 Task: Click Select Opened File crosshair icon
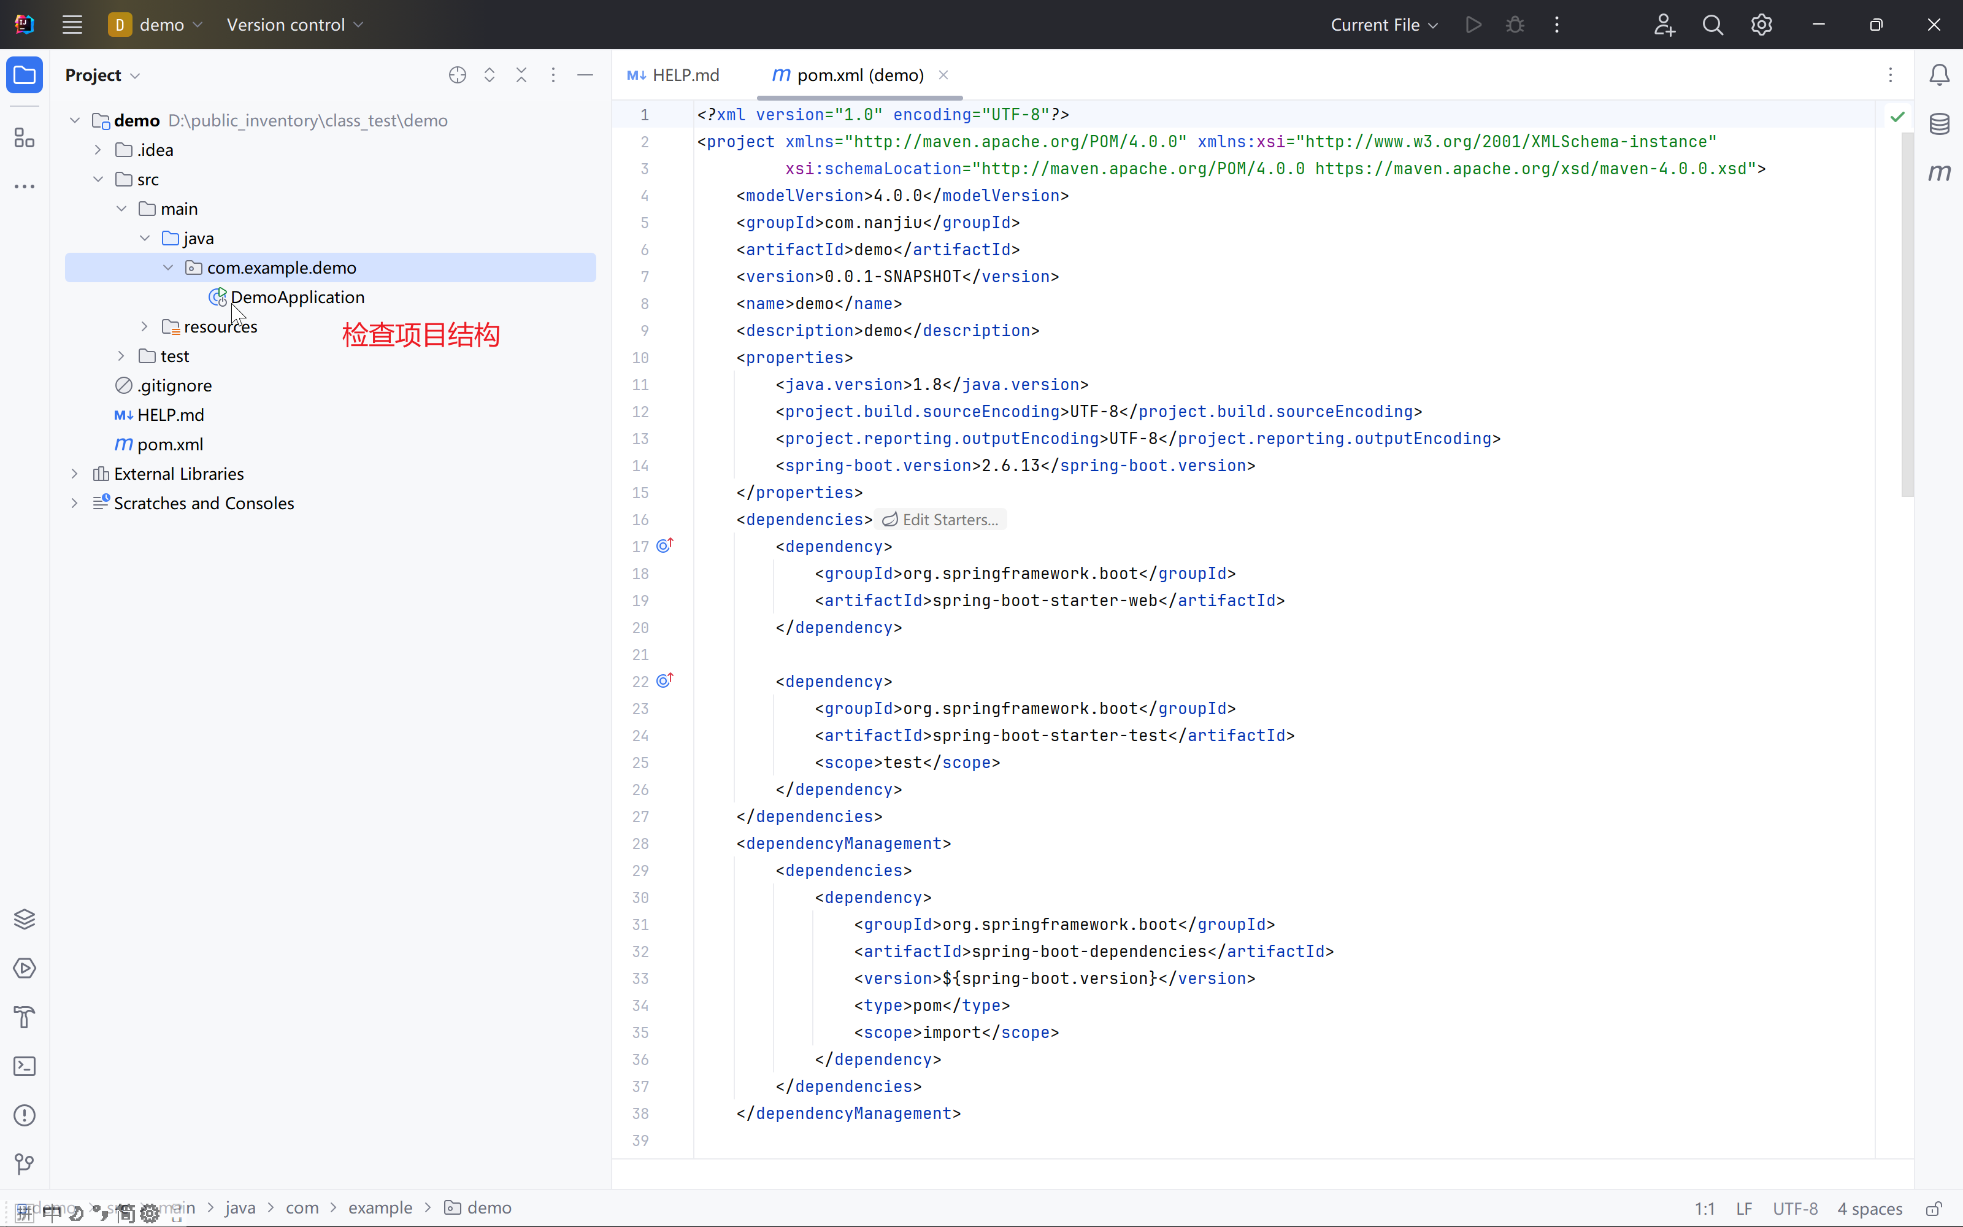(x=458, y=75)
